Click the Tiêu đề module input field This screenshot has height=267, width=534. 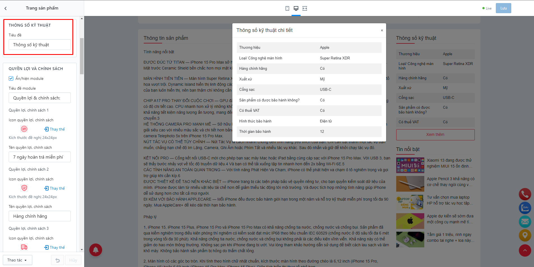[40, 98]
